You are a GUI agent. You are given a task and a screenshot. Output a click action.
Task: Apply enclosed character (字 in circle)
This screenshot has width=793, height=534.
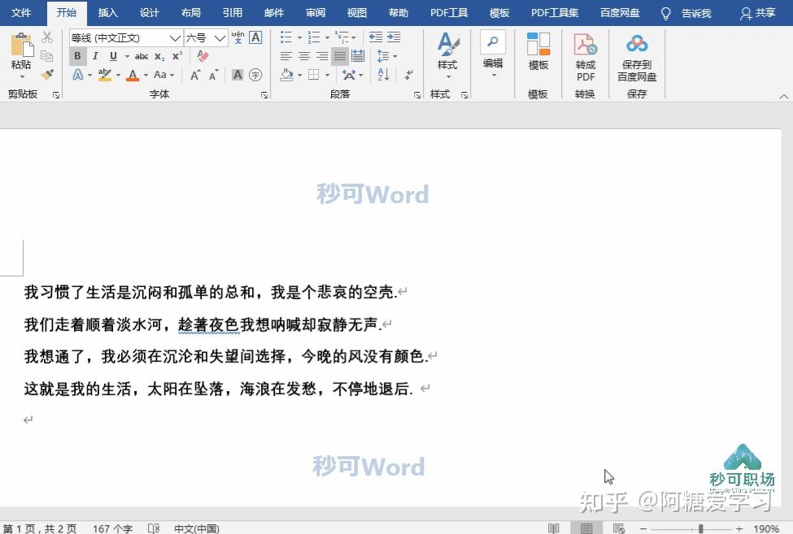tap(256, 76)
